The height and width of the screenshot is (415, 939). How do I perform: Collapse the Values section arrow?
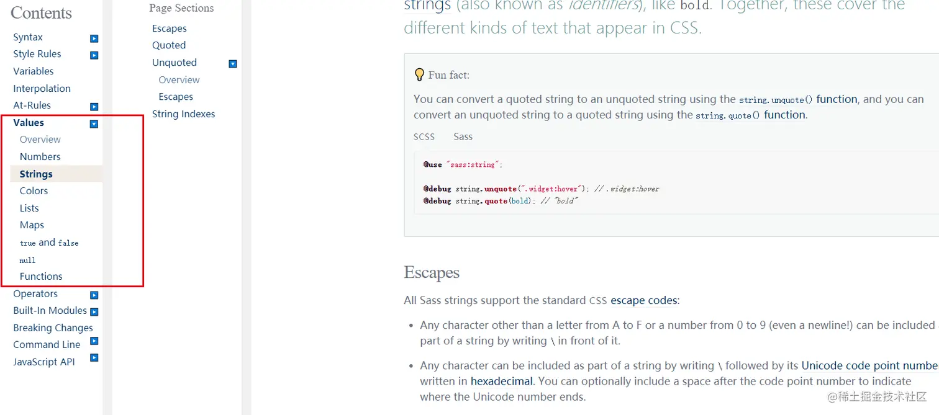[x=94, y=124]
